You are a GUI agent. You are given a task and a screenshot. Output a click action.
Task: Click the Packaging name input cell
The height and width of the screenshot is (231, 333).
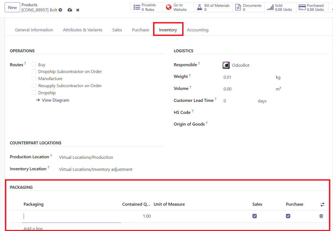(72, 216)
